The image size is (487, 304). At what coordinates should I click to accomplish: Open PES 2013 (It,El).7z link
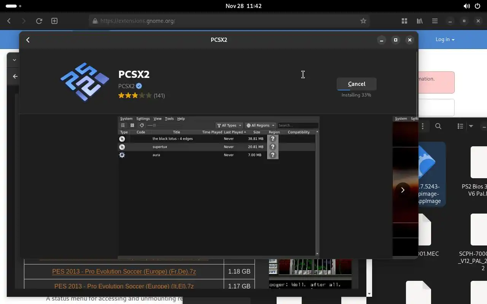124,286
